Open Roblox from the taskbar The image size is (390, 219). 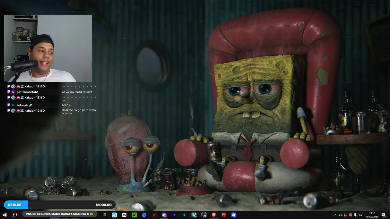[234, 215]
